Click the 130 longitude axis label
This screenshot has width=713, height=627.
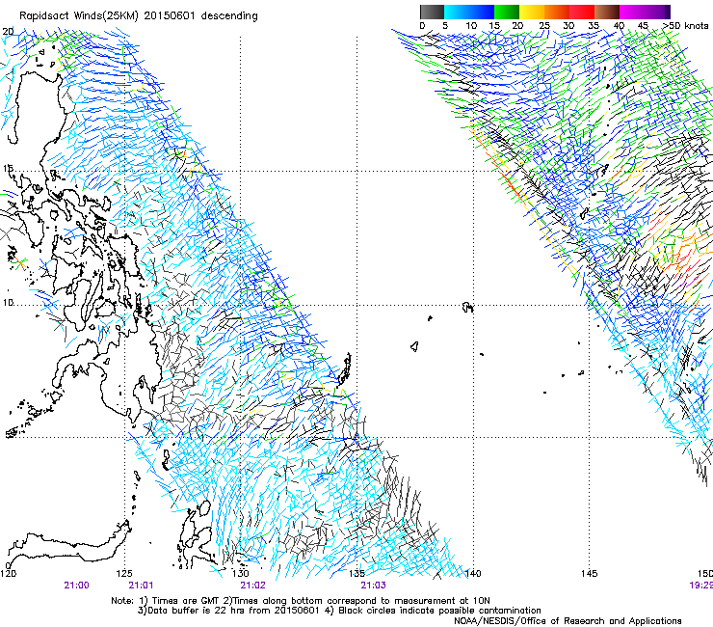tap(241, 573)
